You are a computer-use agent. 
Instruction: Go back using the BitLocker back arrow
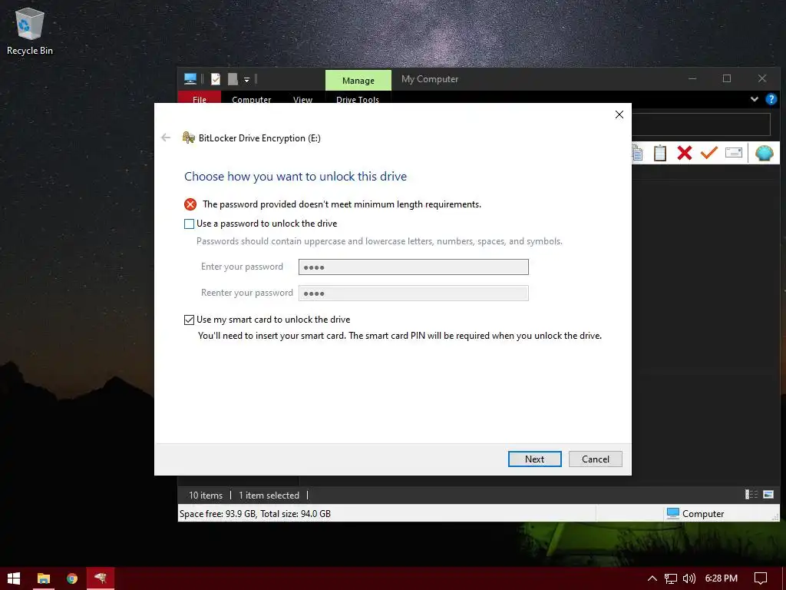click(166, 138)
